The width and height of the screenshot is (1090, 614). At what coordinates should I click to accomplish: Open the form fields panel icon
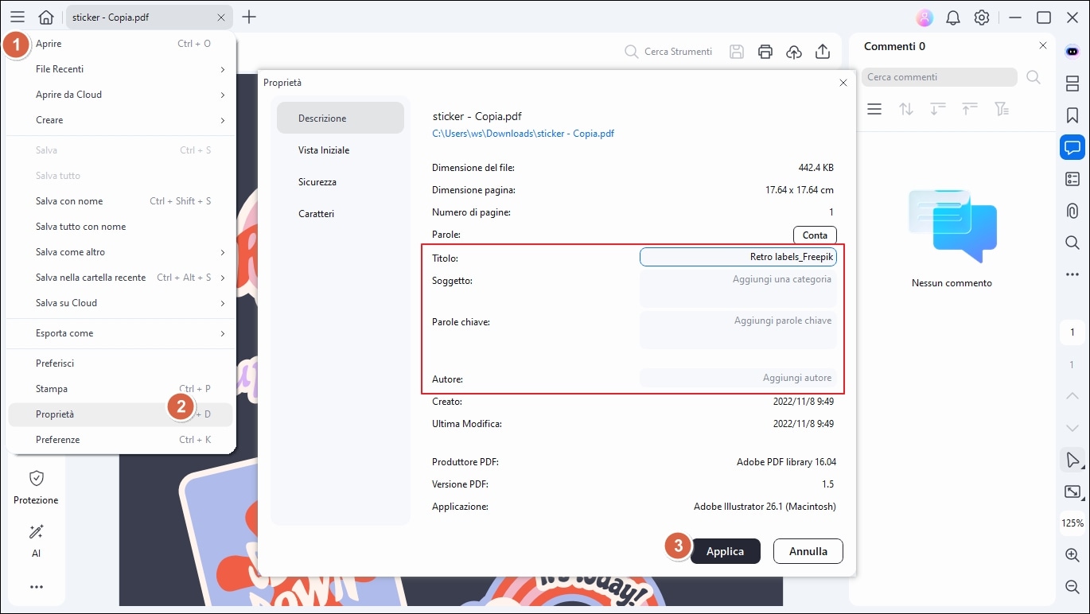click(1072, 179)
